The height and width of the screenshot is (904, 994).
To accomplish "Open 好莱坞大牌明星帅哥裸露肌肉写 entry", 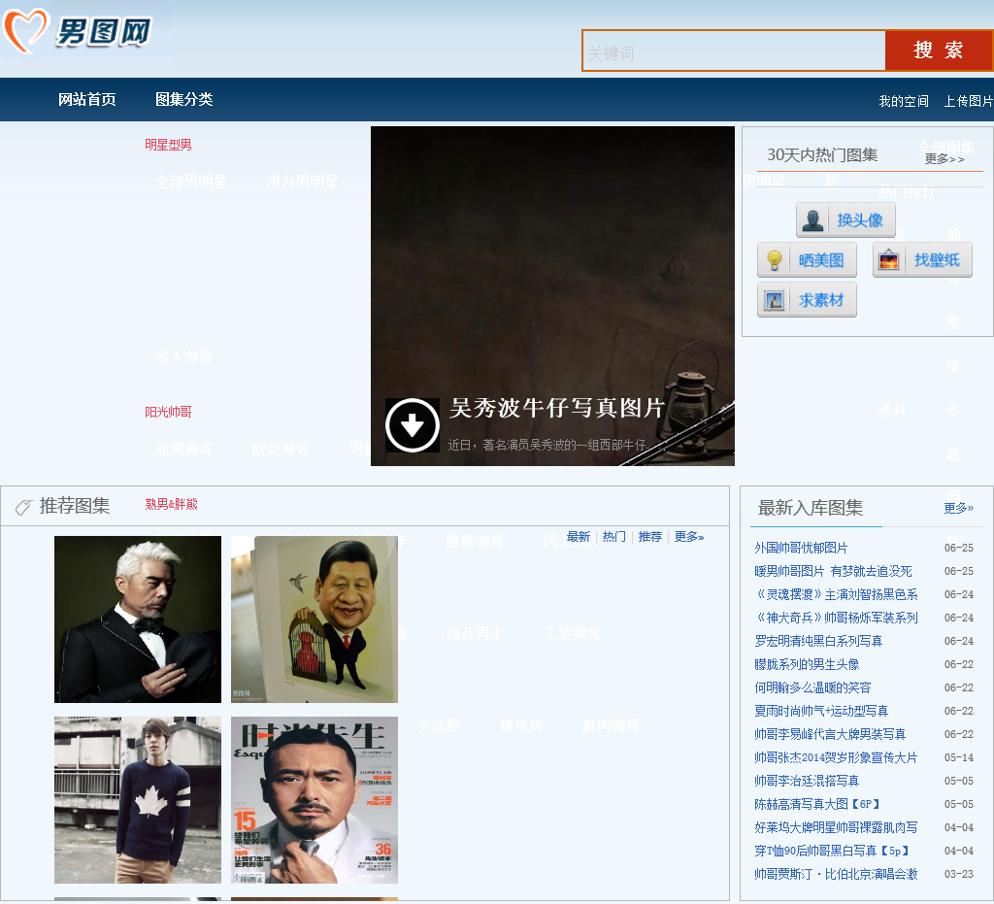I will click(836, 828).
